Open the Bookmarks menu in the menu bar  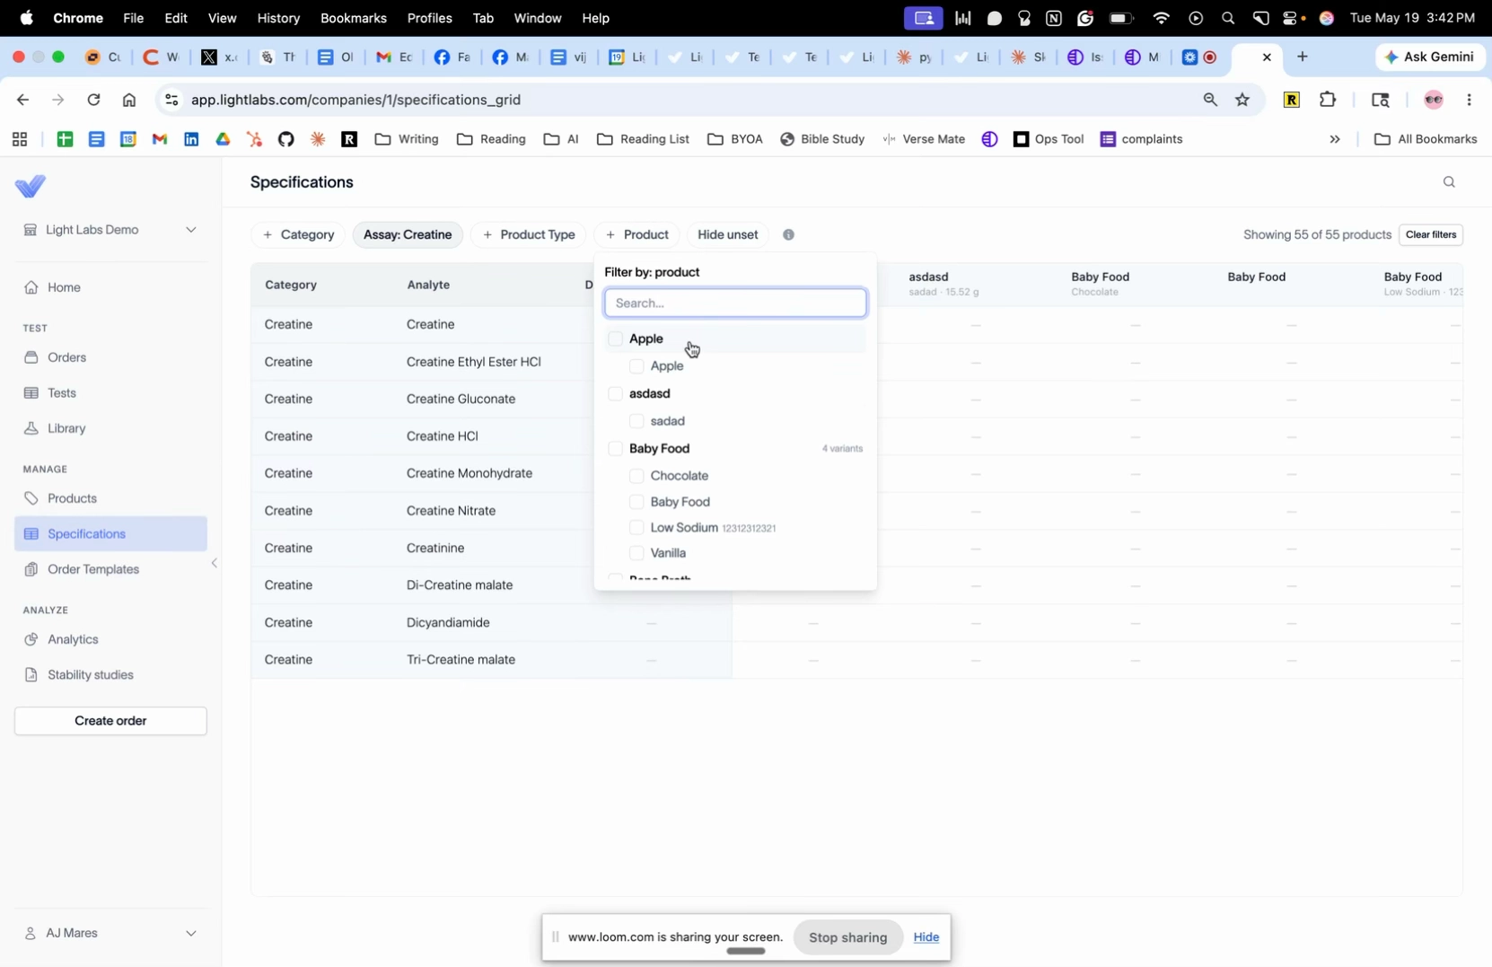tap(353, 18)
